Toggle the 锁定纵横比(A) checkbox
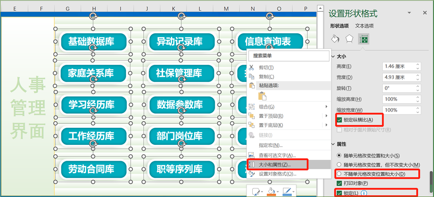Viewport: 434px width, 197px height. pos(339,120)
